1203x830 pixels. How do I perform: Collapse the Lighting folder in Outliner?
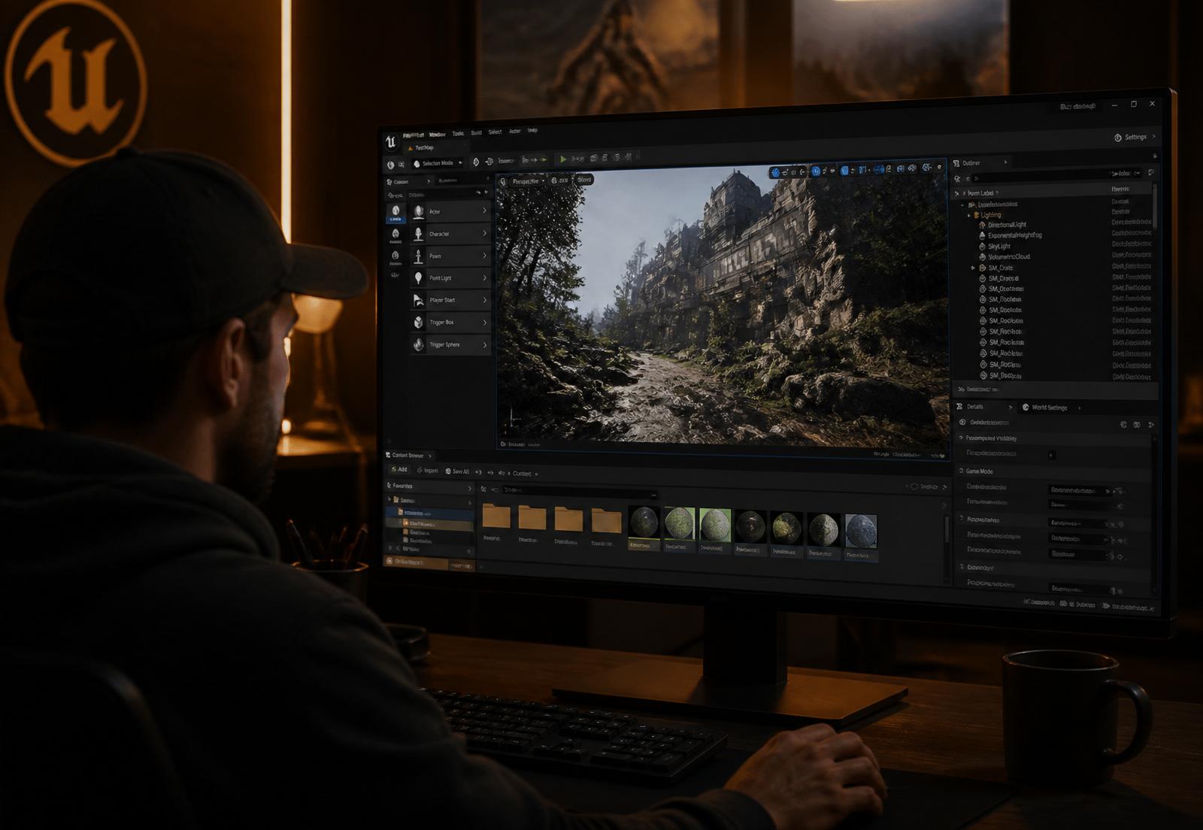coord(969,215)
